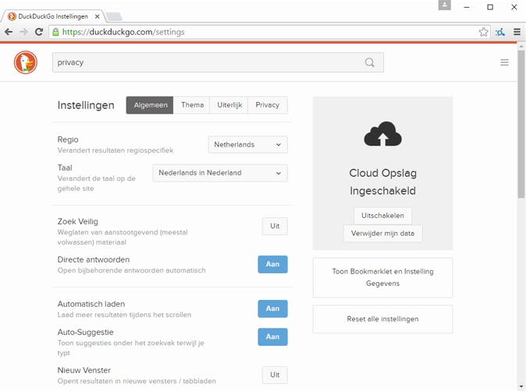Click the Directe antwoorden label

(94, 260)
